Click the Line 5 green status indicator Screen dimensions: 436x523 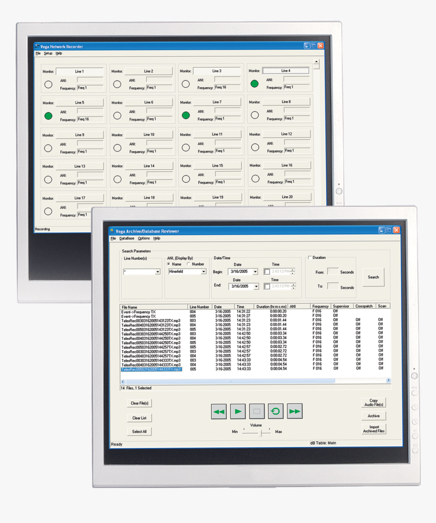tap(48, 116)
